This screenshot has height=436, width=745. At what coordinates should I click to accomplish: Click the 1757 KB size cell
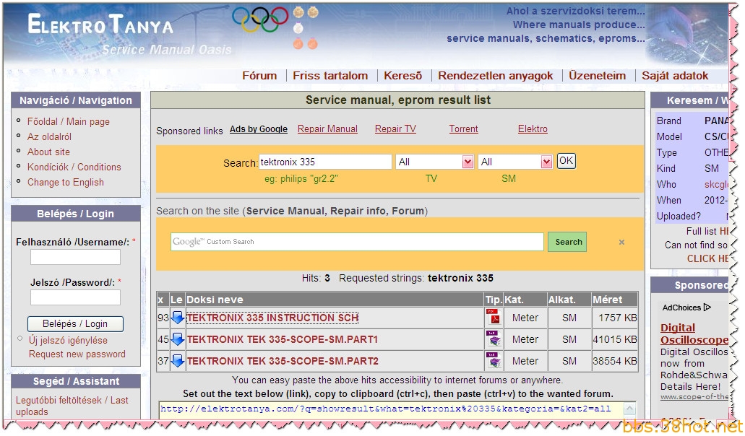[x=614, y=318]
